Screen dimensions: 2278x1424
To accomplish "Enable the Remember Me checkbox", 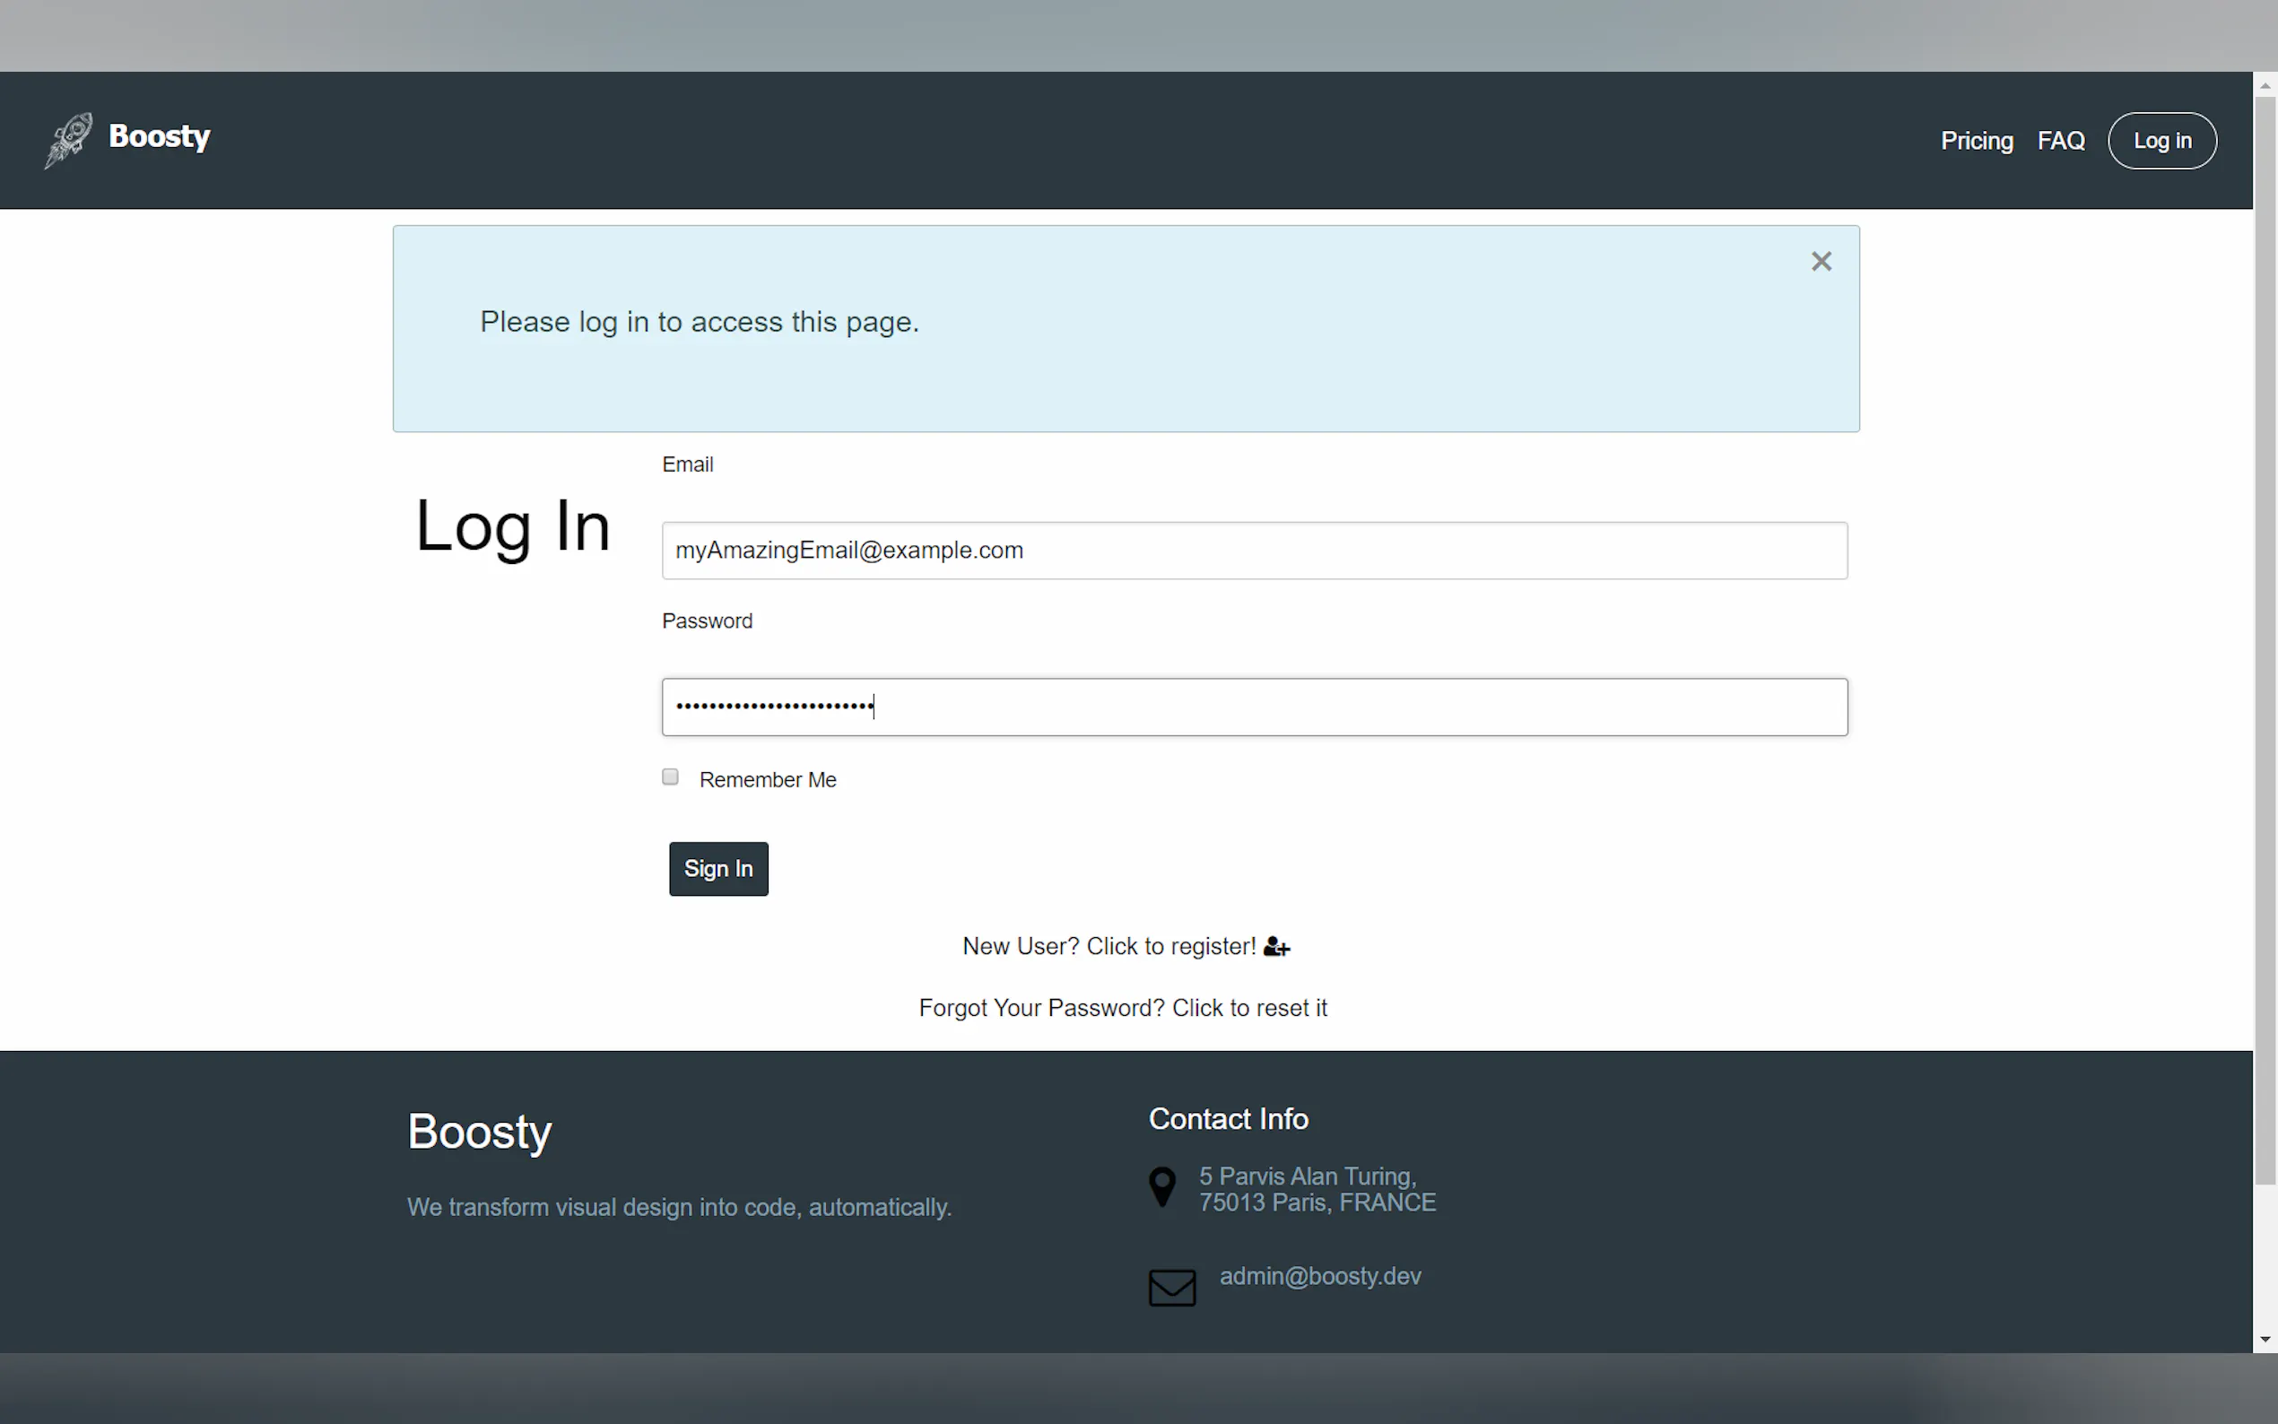I will (670, 777).
